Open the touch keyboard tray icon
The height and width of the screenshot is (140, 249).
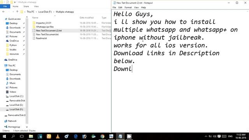[224, 136]
